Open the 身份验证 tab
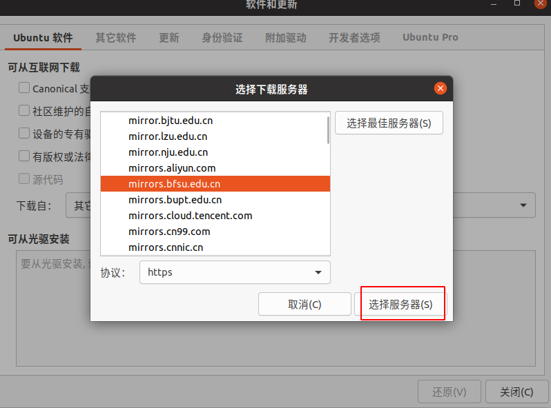 pyautogui.click(x=222, y=37)
